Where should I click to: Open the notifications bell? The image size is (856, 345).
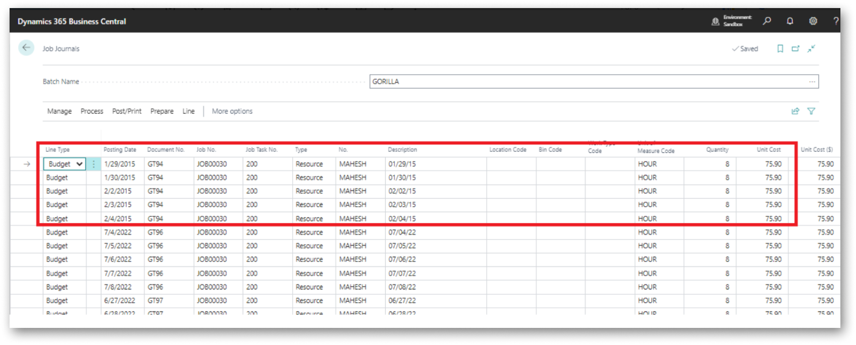pyautogui.click(x=790, y=21)
